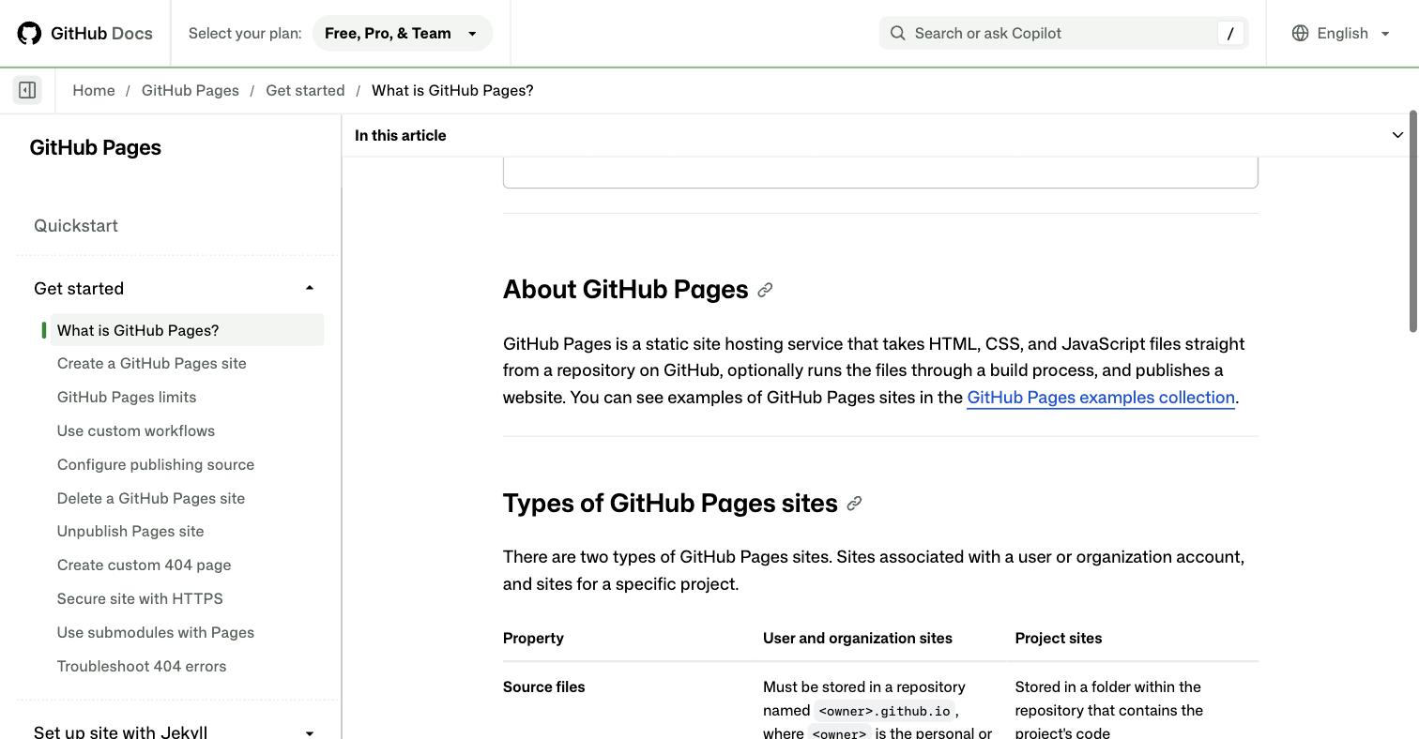Viewport: 1419px width, 739px height.
Task: Click the GitHub Docs title text
Action: [x=101, y=34]
